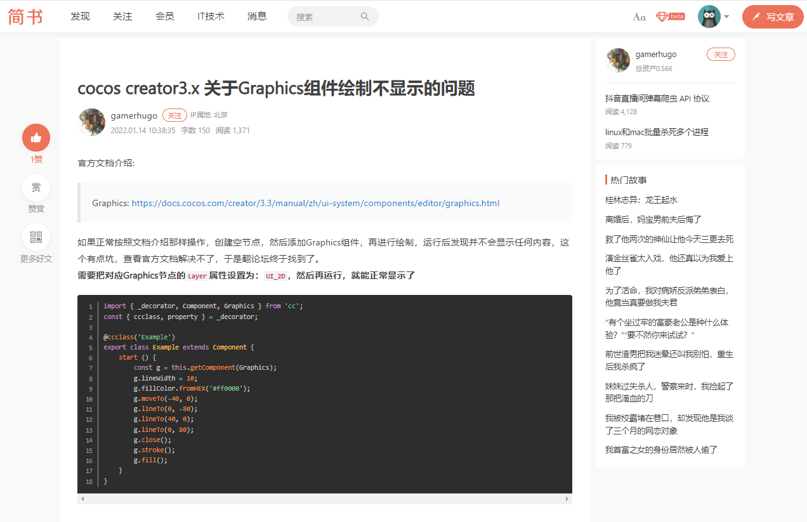Select the IT技术 nav item
This screenshot has width=807, height=522.
point(211,16)
